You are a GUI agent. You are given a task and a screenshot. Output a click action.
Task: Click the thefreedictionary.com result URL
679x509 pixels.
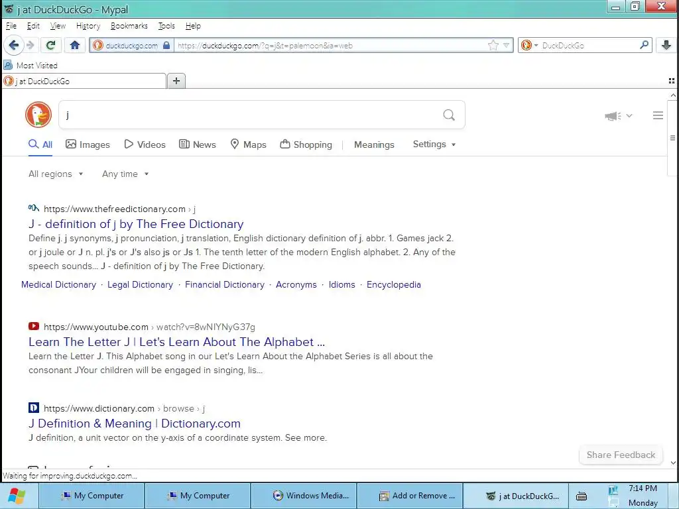(119, 209)
